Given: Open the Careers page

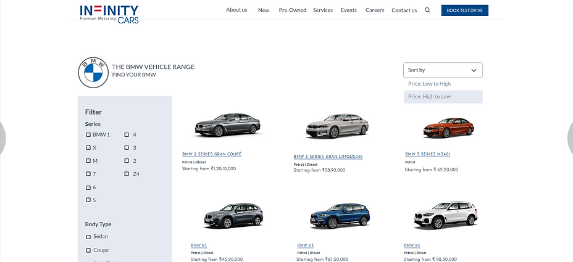Looking at the screenshot, I should pos(375,10).
